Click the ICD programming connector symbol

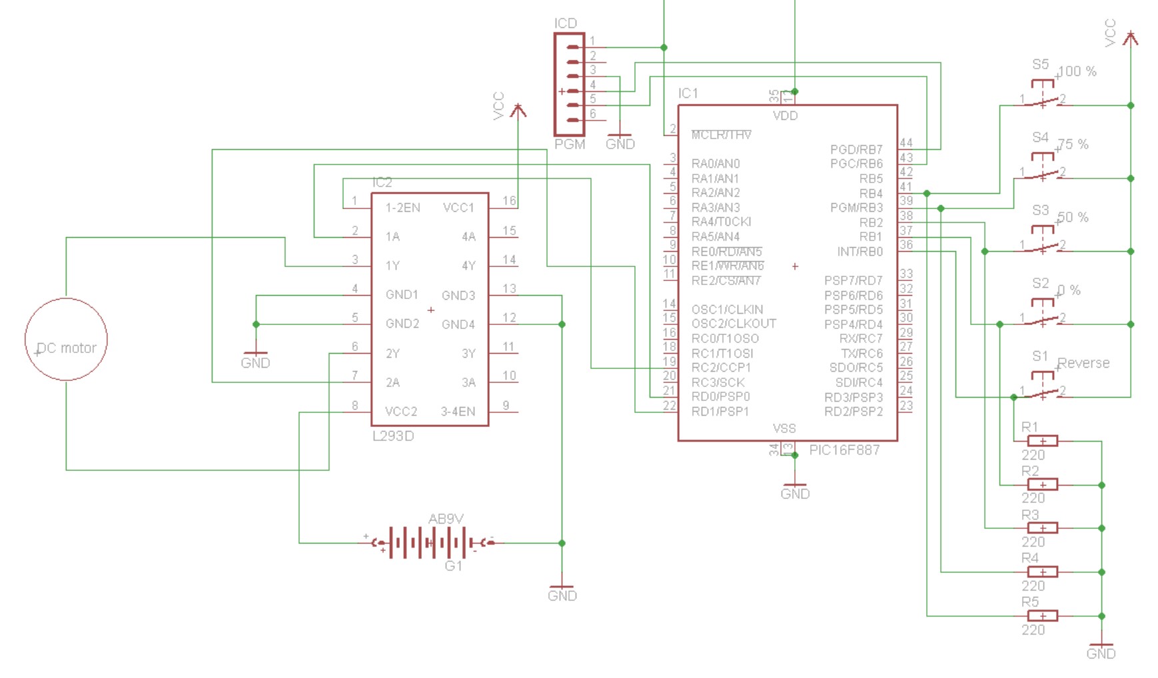570,84
